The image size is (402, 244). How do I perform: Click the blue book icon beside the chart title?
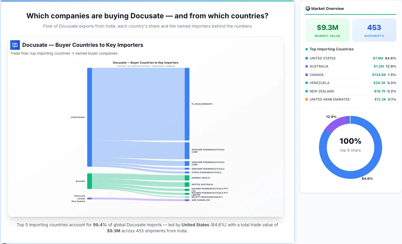[15, 45]
